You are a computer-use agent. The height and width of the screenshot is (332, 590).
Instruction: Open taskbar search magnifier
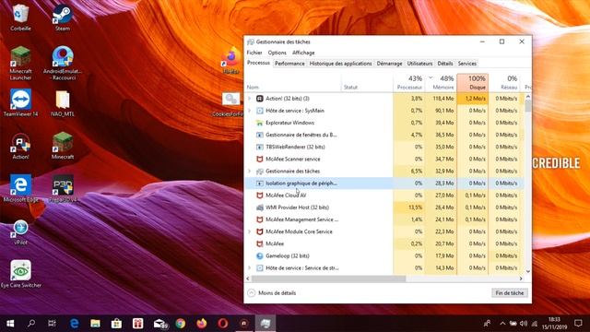[x=31, y=324]
